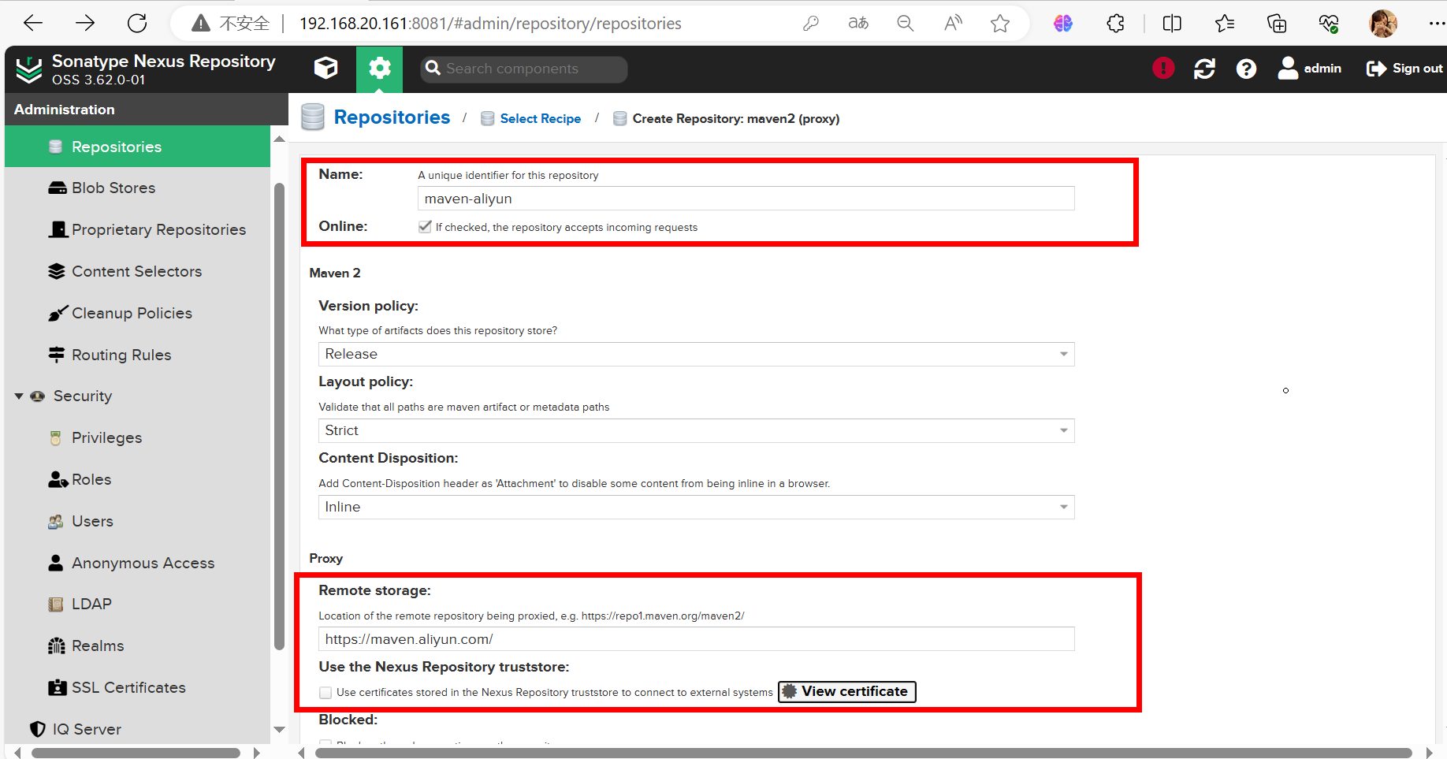
Task: Click the repository Name input field
Action: click(x=746, y=199)
